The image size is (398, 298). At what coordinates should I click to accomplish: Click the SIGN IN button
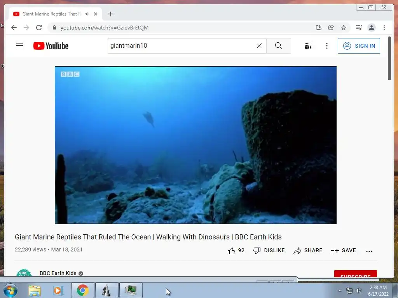(359, 46)
